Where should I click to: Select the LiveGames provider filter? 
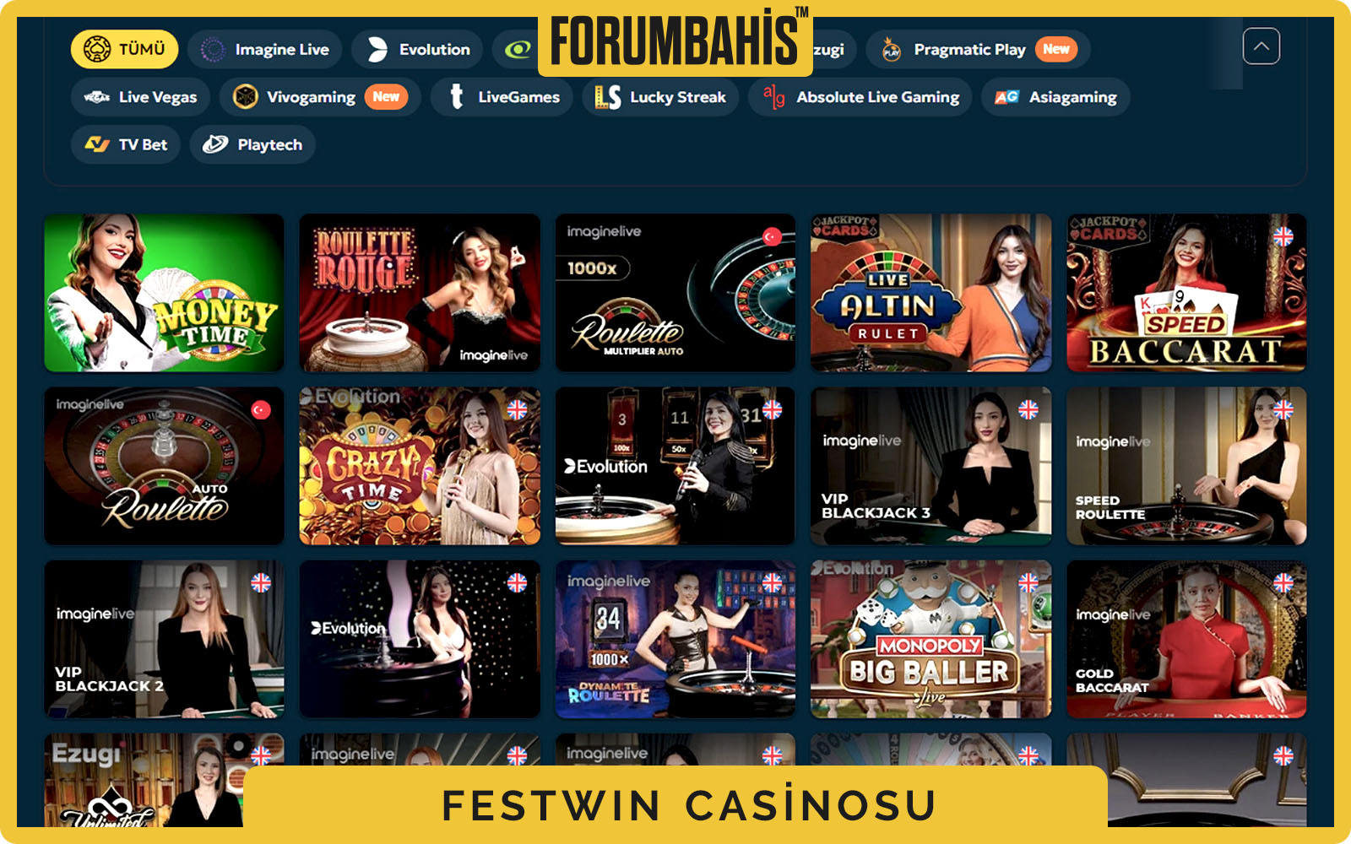point(502,97)
